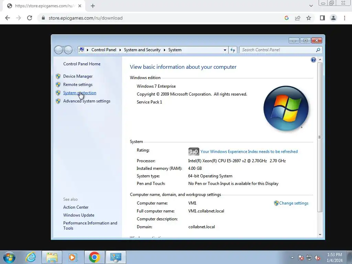Open Chrome three-dot menu
352x264 pixels.
coord(344,18)
